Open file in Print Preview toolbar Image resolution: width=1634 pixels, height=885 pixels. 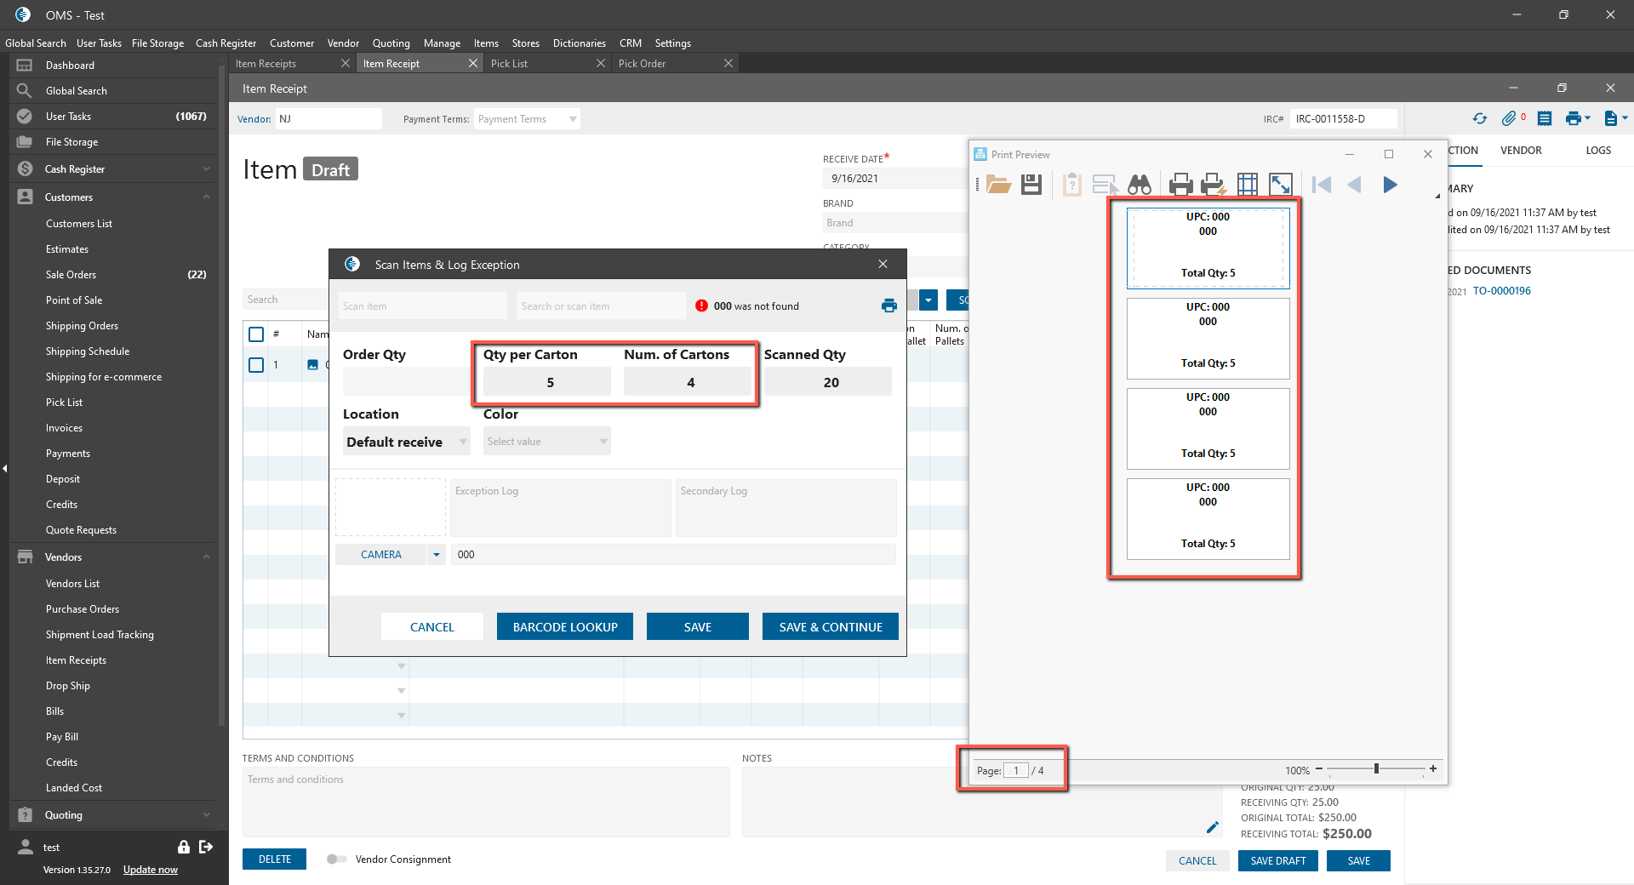[998, 185]
